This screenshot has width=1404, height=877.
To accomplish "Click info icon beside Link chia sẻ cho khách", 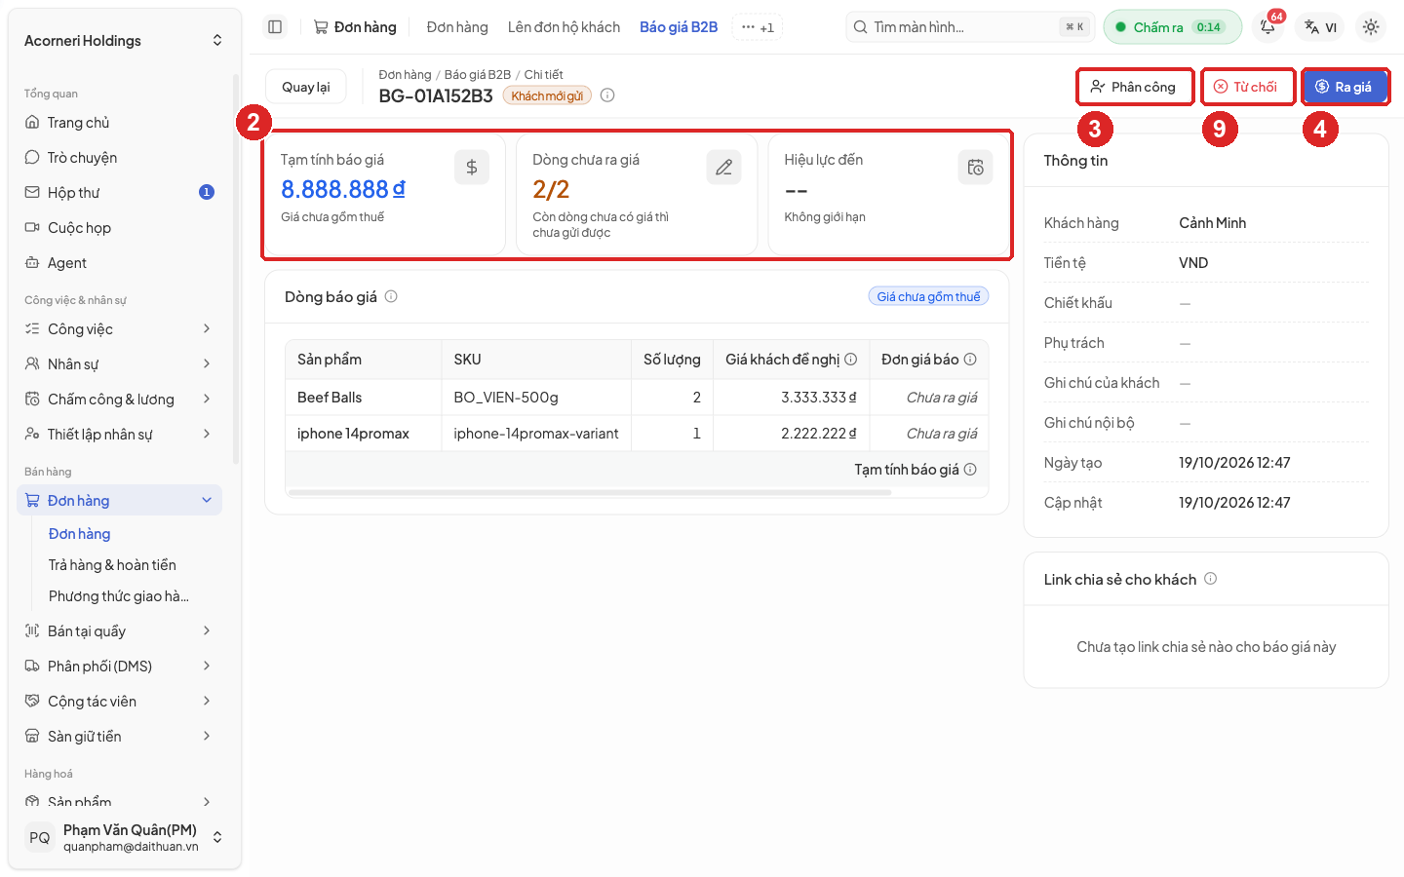I will [x=1210, y=579].
